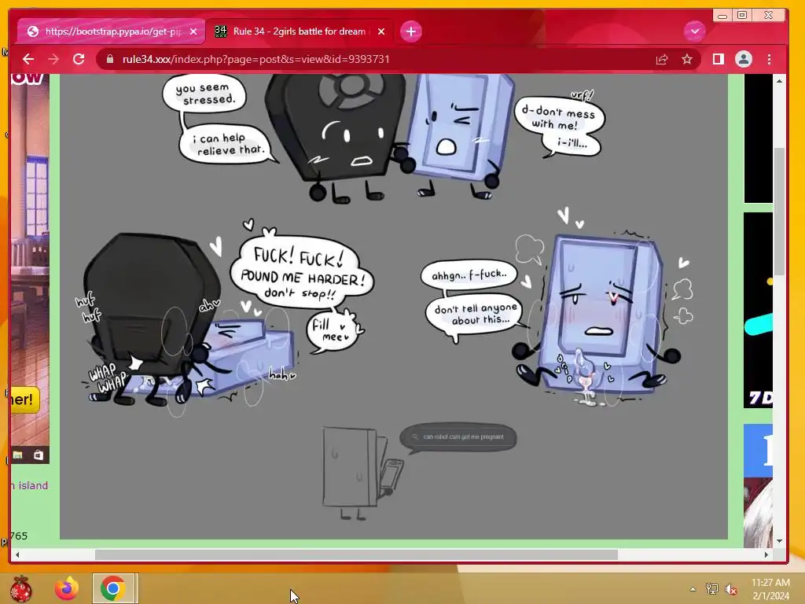This screenshot has width=805, height=604.
Task: Toggle the Chrome side panel
Action: pyautogui.click(x=719, y=60)
